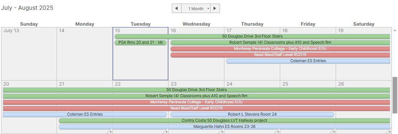Open Coleman ES Entries event on July 17
Viewport: 398px width, 134px height.
coord(308,61)
